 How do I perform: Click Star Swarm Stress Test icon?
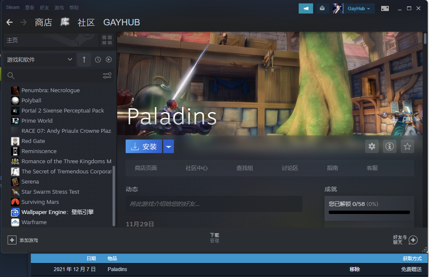tap(15, 192)
